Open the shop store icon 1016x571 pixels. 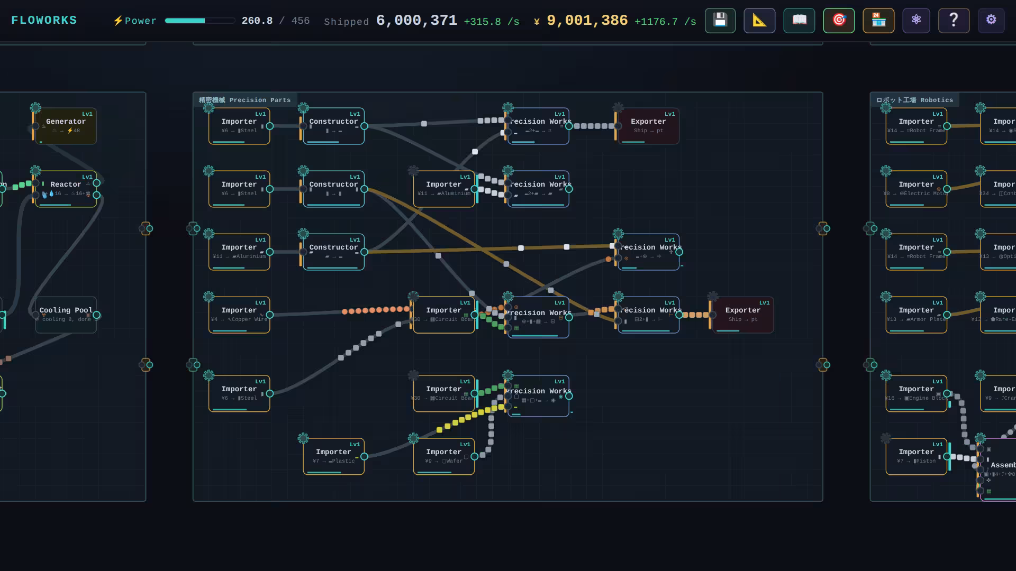click(x=878, y=21)
